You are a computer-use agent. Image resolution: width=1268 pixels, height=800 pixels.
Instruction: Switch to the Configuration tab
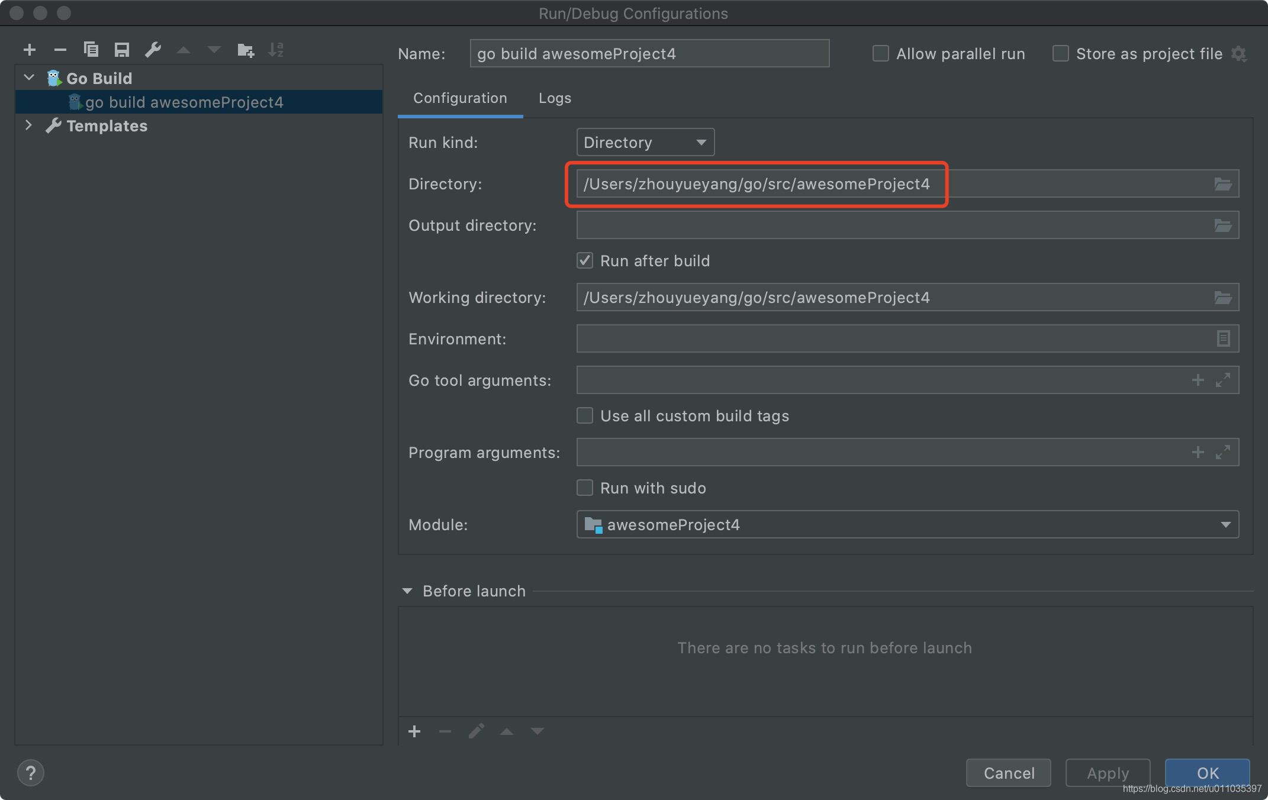tap(459, 98)
